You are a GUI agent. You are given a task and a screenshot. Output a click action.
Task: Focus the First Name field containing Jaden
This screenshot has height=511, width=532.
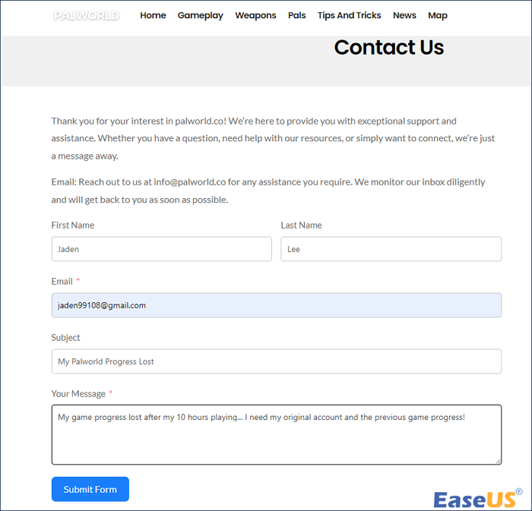pos(161,249)
